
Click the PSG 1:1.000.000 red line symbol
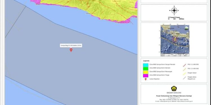coord(184,65)
